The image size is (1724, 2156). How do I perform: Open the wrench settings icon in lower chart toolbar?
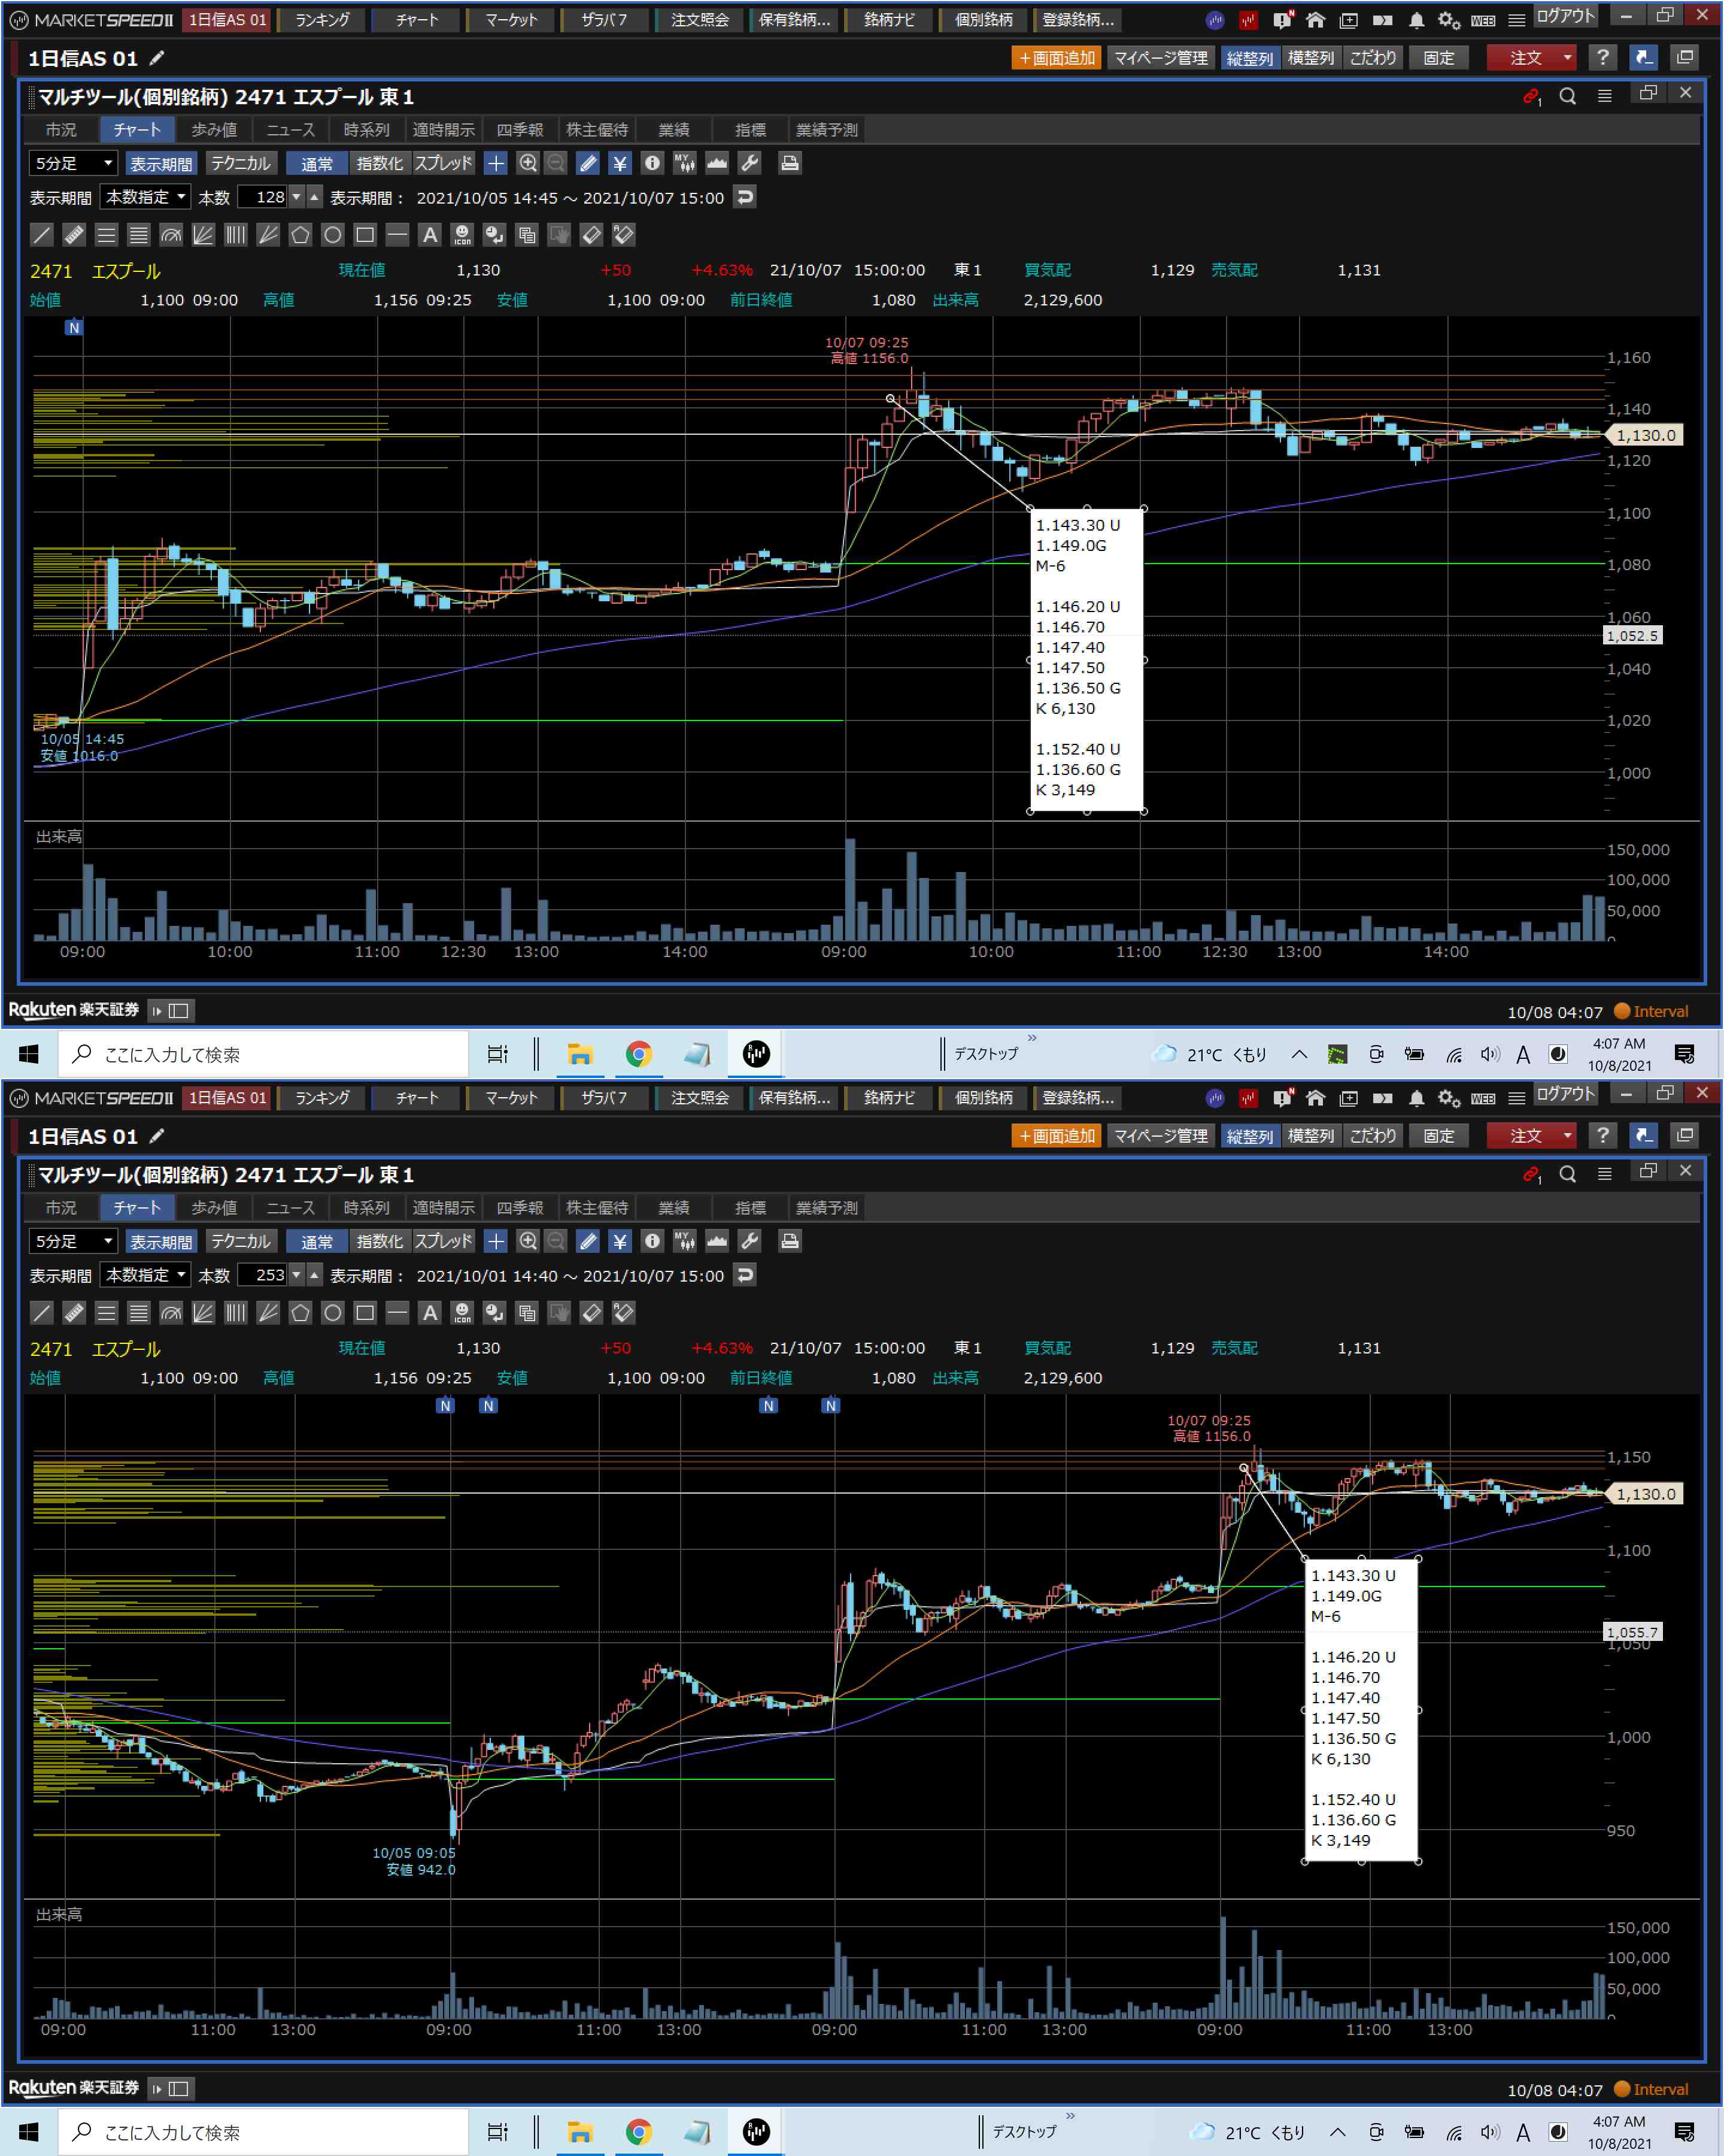[x=749, y=1241]
